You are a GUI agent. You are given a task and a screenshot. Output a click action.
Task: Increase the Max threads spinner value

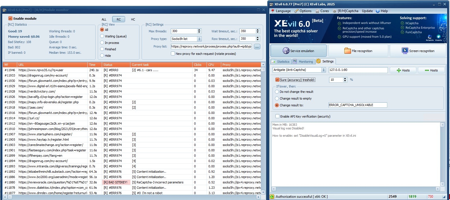click(199, 30)
